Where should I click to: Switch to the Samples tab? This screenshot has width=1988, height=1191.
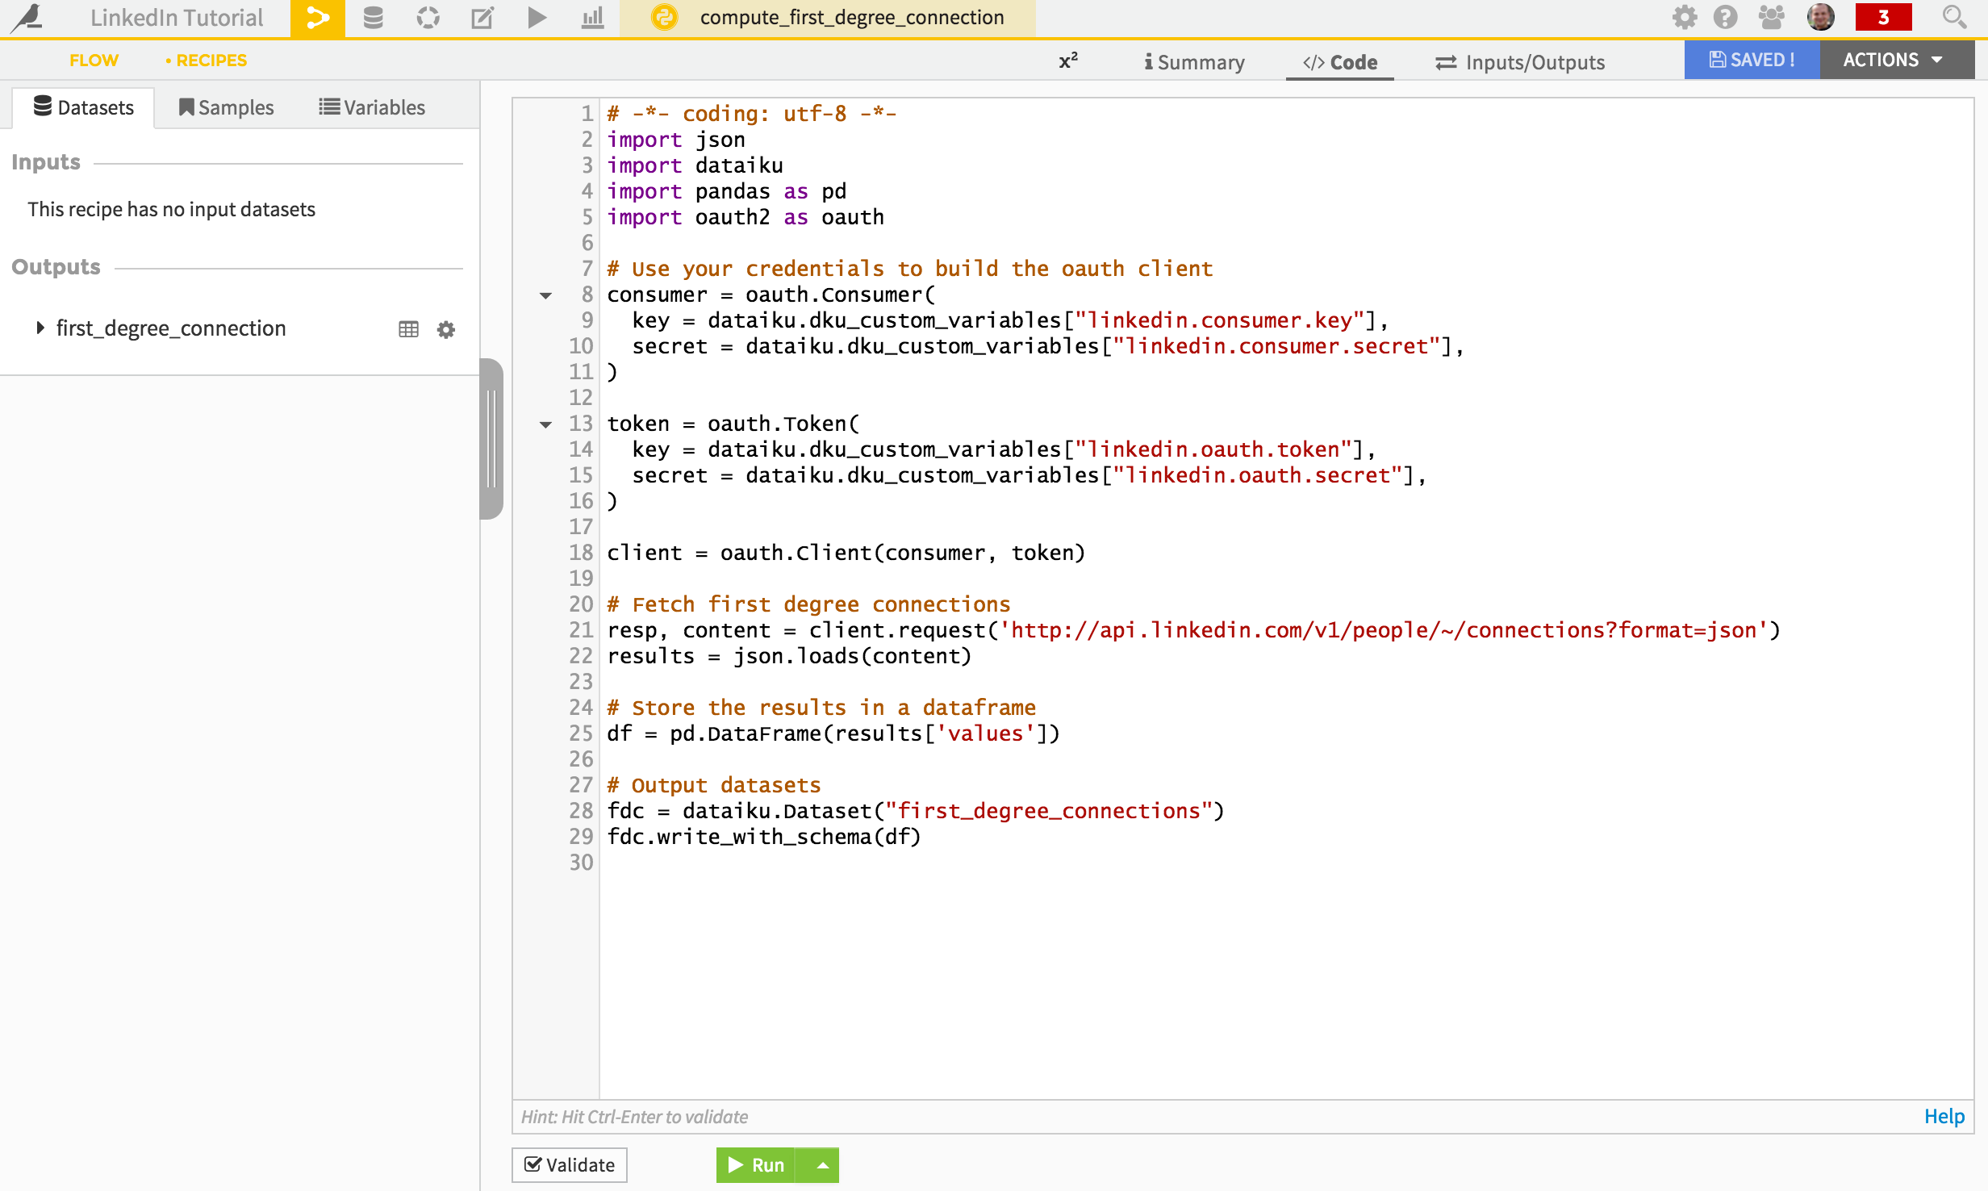(x=226, y=107)
